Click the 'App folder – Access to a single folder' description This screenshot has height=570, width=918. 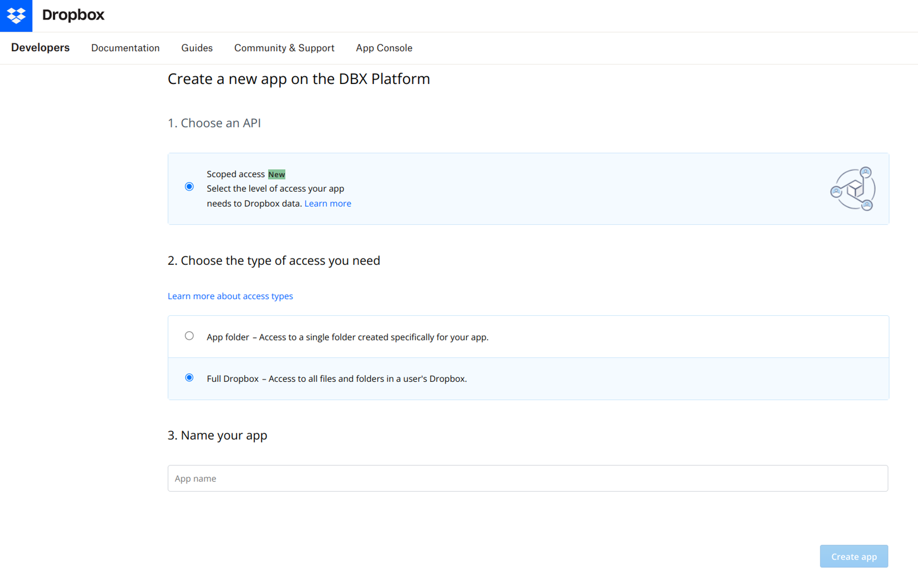click(x=347, y=337)
